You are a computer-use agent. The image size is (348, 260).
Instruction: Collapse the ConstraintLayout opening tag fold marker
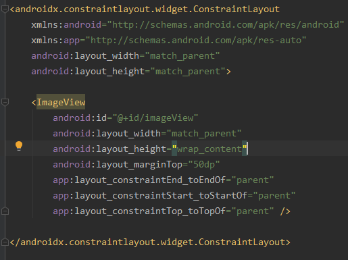coord(5,9)
